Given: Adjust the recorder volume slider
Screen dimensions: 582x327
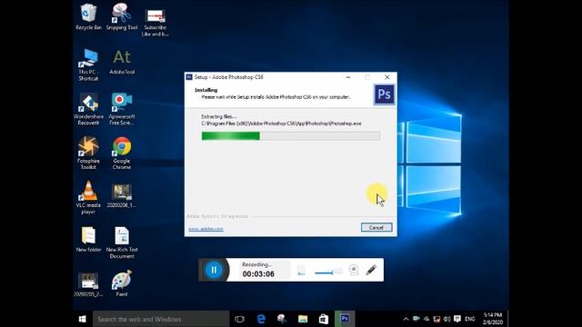Looking at the screenshot, I should [328, 272].
